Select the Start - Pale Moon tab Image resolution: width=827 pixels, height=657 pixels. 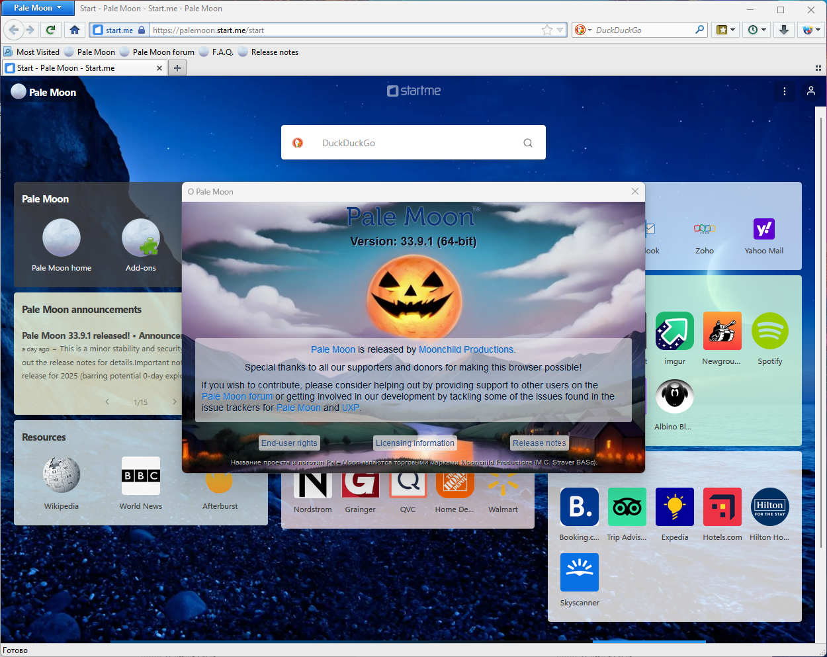tap(84, 68)
